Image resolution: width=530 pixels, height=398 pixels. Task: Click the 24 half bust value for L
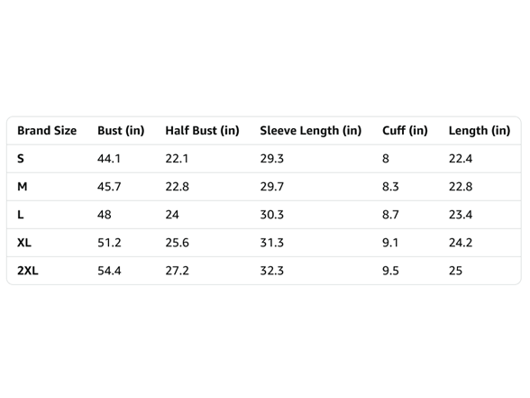pyautogui.click(x=172, y=215)
